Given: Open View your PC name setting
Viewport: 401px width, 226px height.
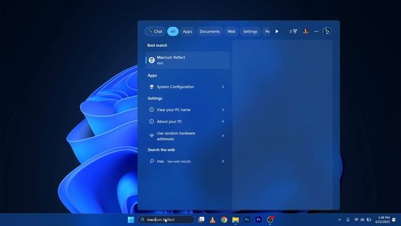Looking at the screenshot, I should 187,110.
